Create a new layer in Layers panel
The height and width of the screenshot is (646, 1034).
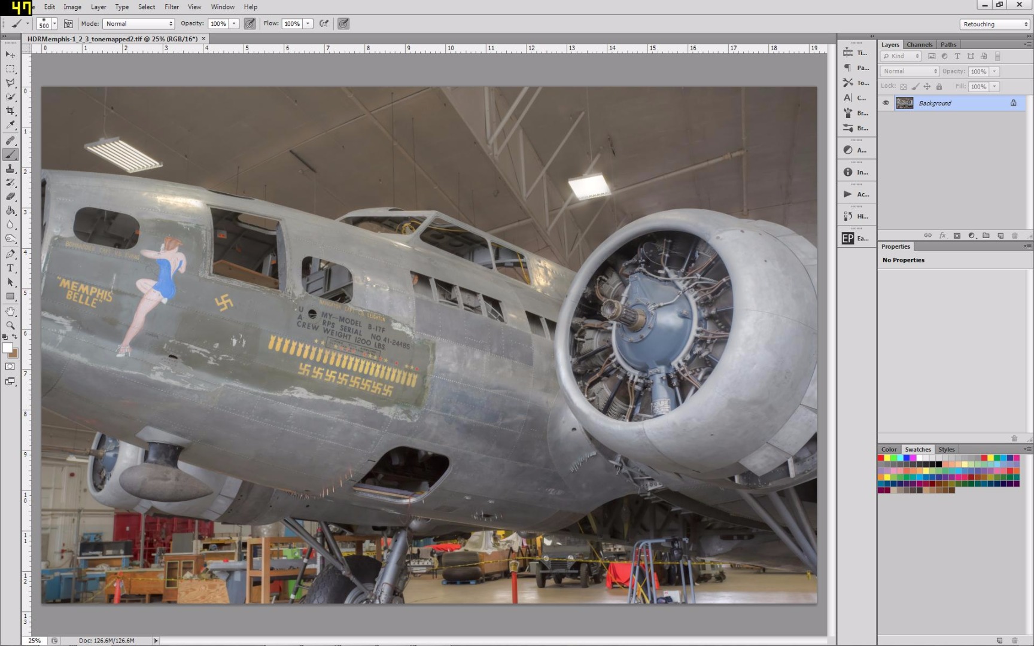coord(1000,236)
